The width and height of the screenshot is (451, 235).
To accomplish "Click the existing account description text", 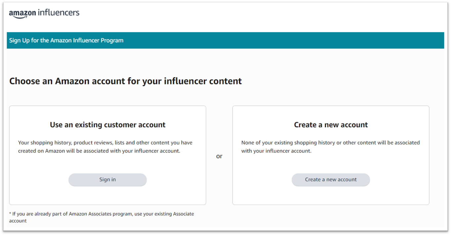I will pos(105,146).
